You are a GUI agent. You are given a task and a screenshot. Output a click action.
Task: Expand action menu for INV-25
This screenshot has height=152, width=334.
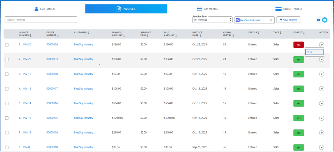coord(322,59)
